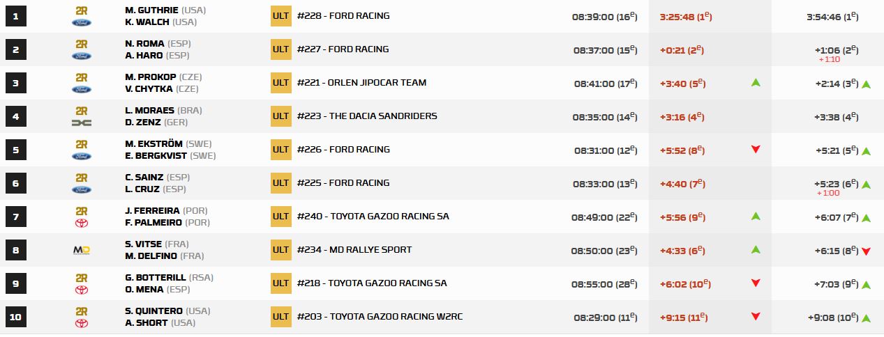Select position badge number 1
The height and width of the screenshot is (337, 884).
15,16
